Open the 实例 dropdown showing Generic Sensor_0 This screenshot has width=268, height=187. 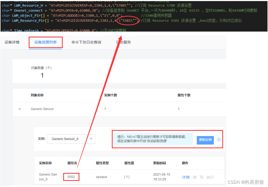pyautogui.click(x=71, y=139)
